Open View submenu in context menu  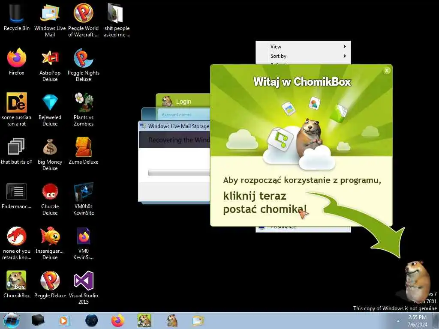[x=303, y=47]
